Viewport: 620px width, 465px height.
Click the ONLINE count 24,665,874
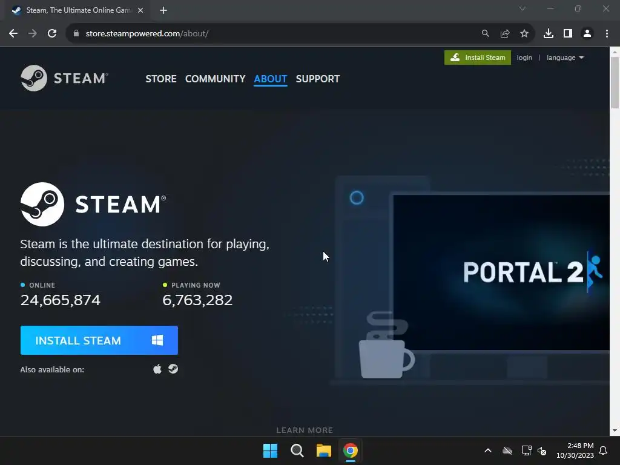point(61,300)
